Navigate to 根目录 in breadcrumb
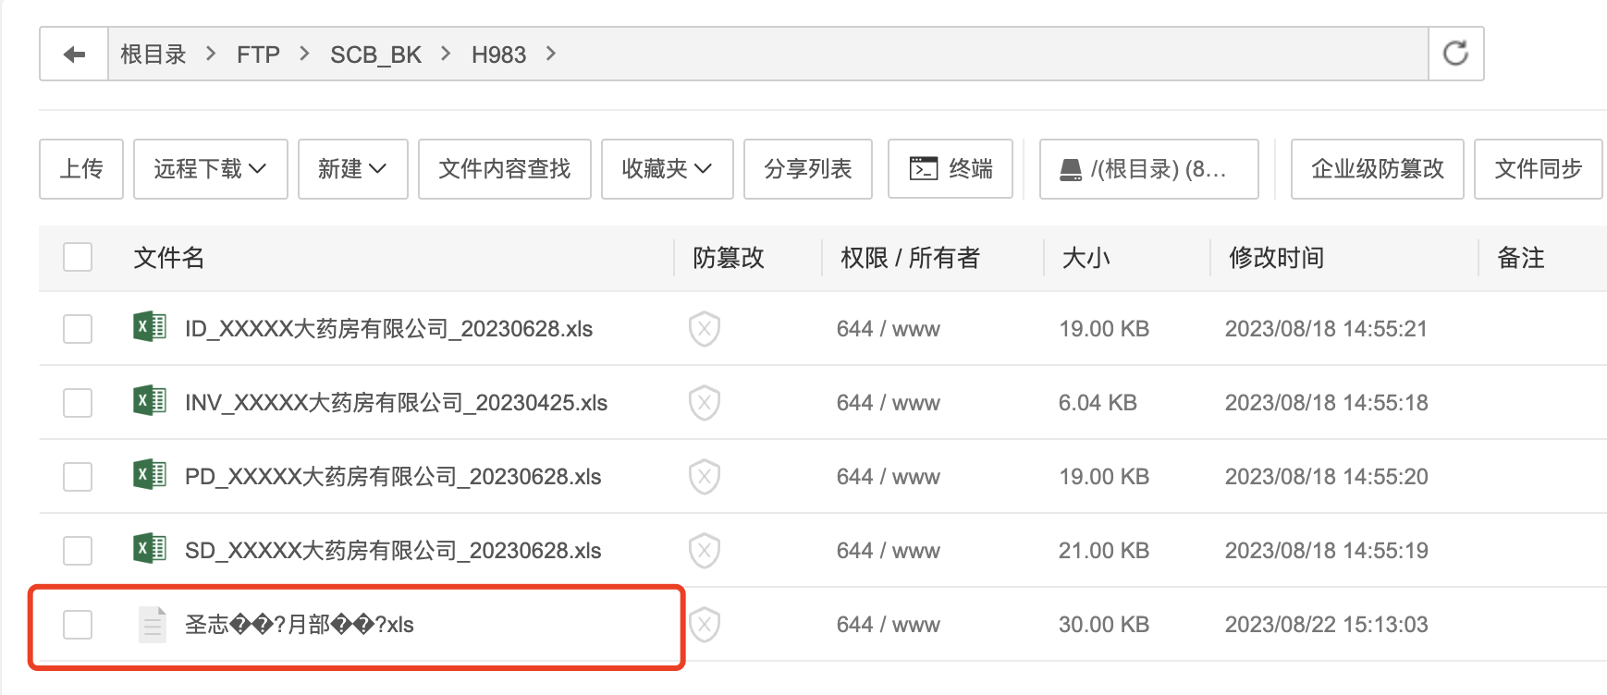Image resolution: width=1607 pixels, height=695 pixels. pos(153,55)
